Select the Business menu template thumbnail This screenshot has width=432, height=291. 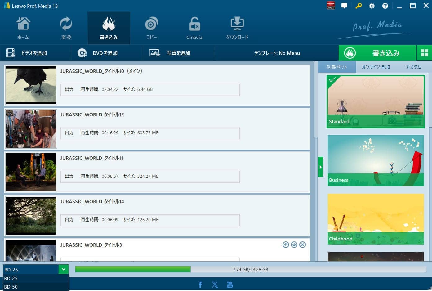click(x=376, y=160)
